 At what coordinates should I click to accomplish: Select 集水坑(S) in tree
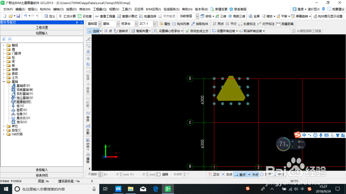[x=23, y=118]
